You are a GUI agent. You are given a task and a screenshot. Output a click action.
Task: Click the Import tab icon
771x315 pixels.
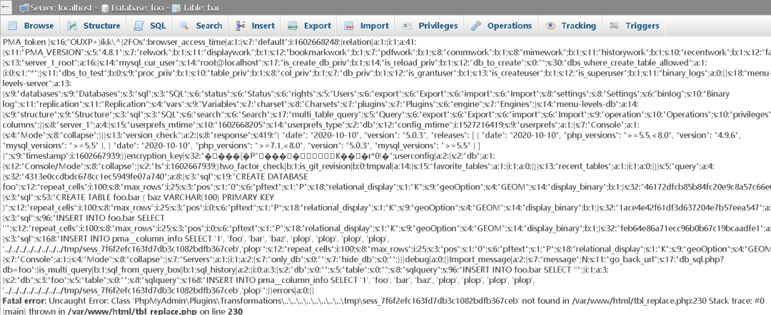[x=349, y=26]
